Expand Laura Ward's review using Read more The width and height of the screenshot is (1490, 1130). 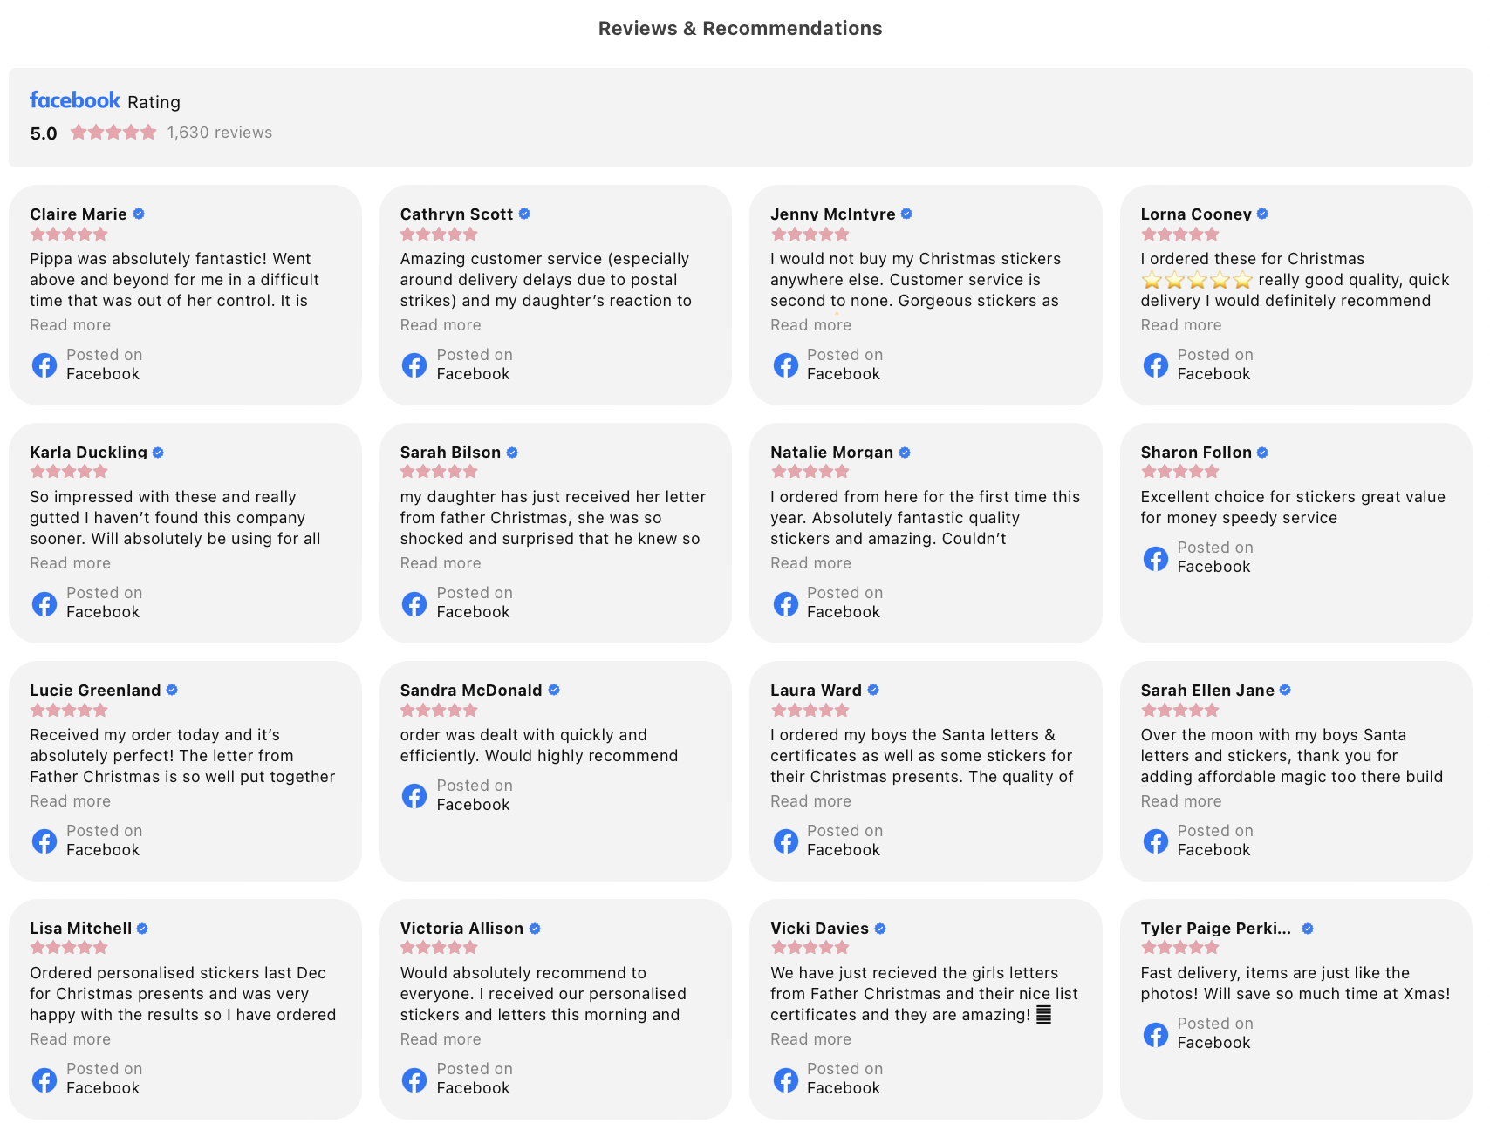pyautogui.click(x=810, y=801)
